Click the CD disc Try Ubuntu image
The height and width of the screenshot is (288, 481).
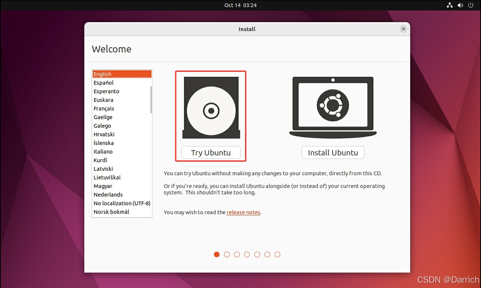pyautogui.click(x=211, y=108)
